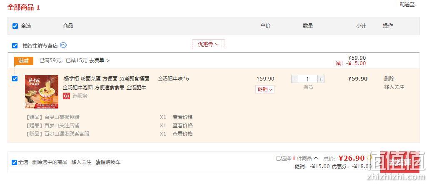Screen dimensions: 429x184
Task: Uncheck the noodle product item checkbox
Action: pos(15,79)
